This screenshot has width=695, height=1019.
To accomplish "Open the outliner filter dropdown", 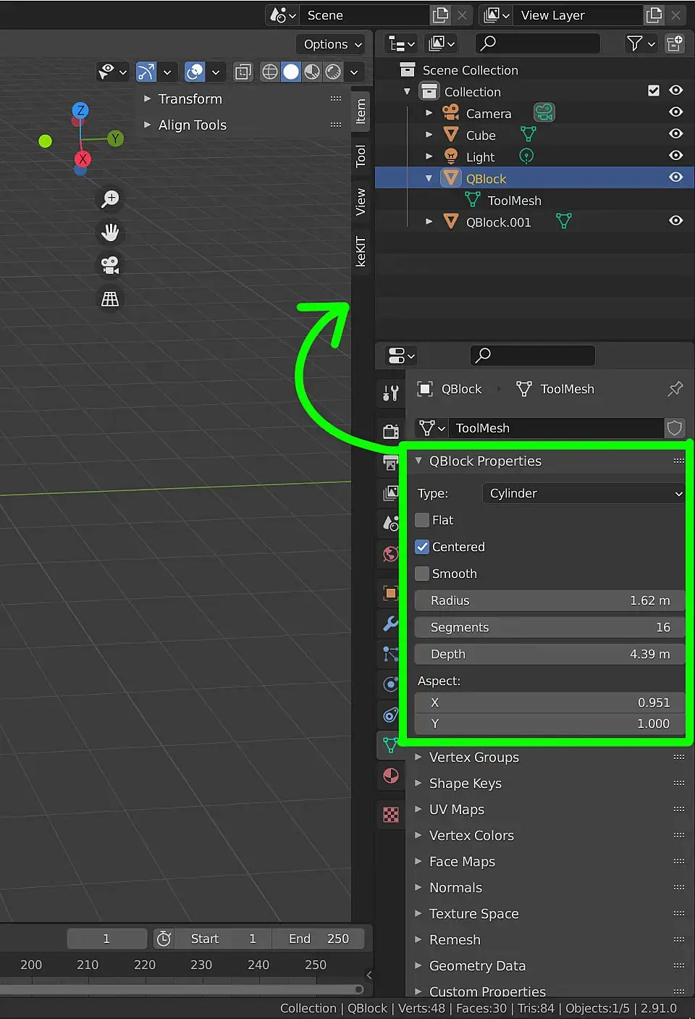I will [x=641, y=43].
